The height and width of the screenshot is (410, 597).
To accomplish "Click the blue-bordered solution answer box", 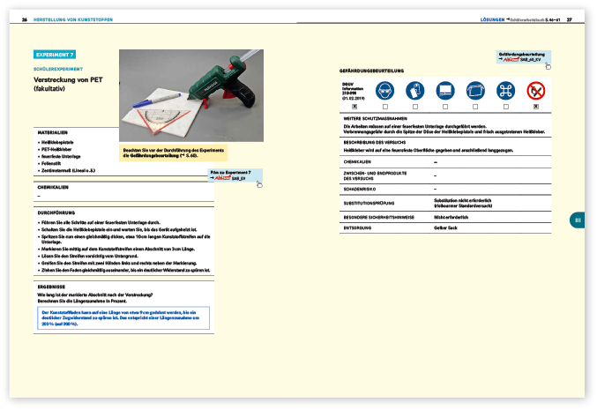I will 123,318.
